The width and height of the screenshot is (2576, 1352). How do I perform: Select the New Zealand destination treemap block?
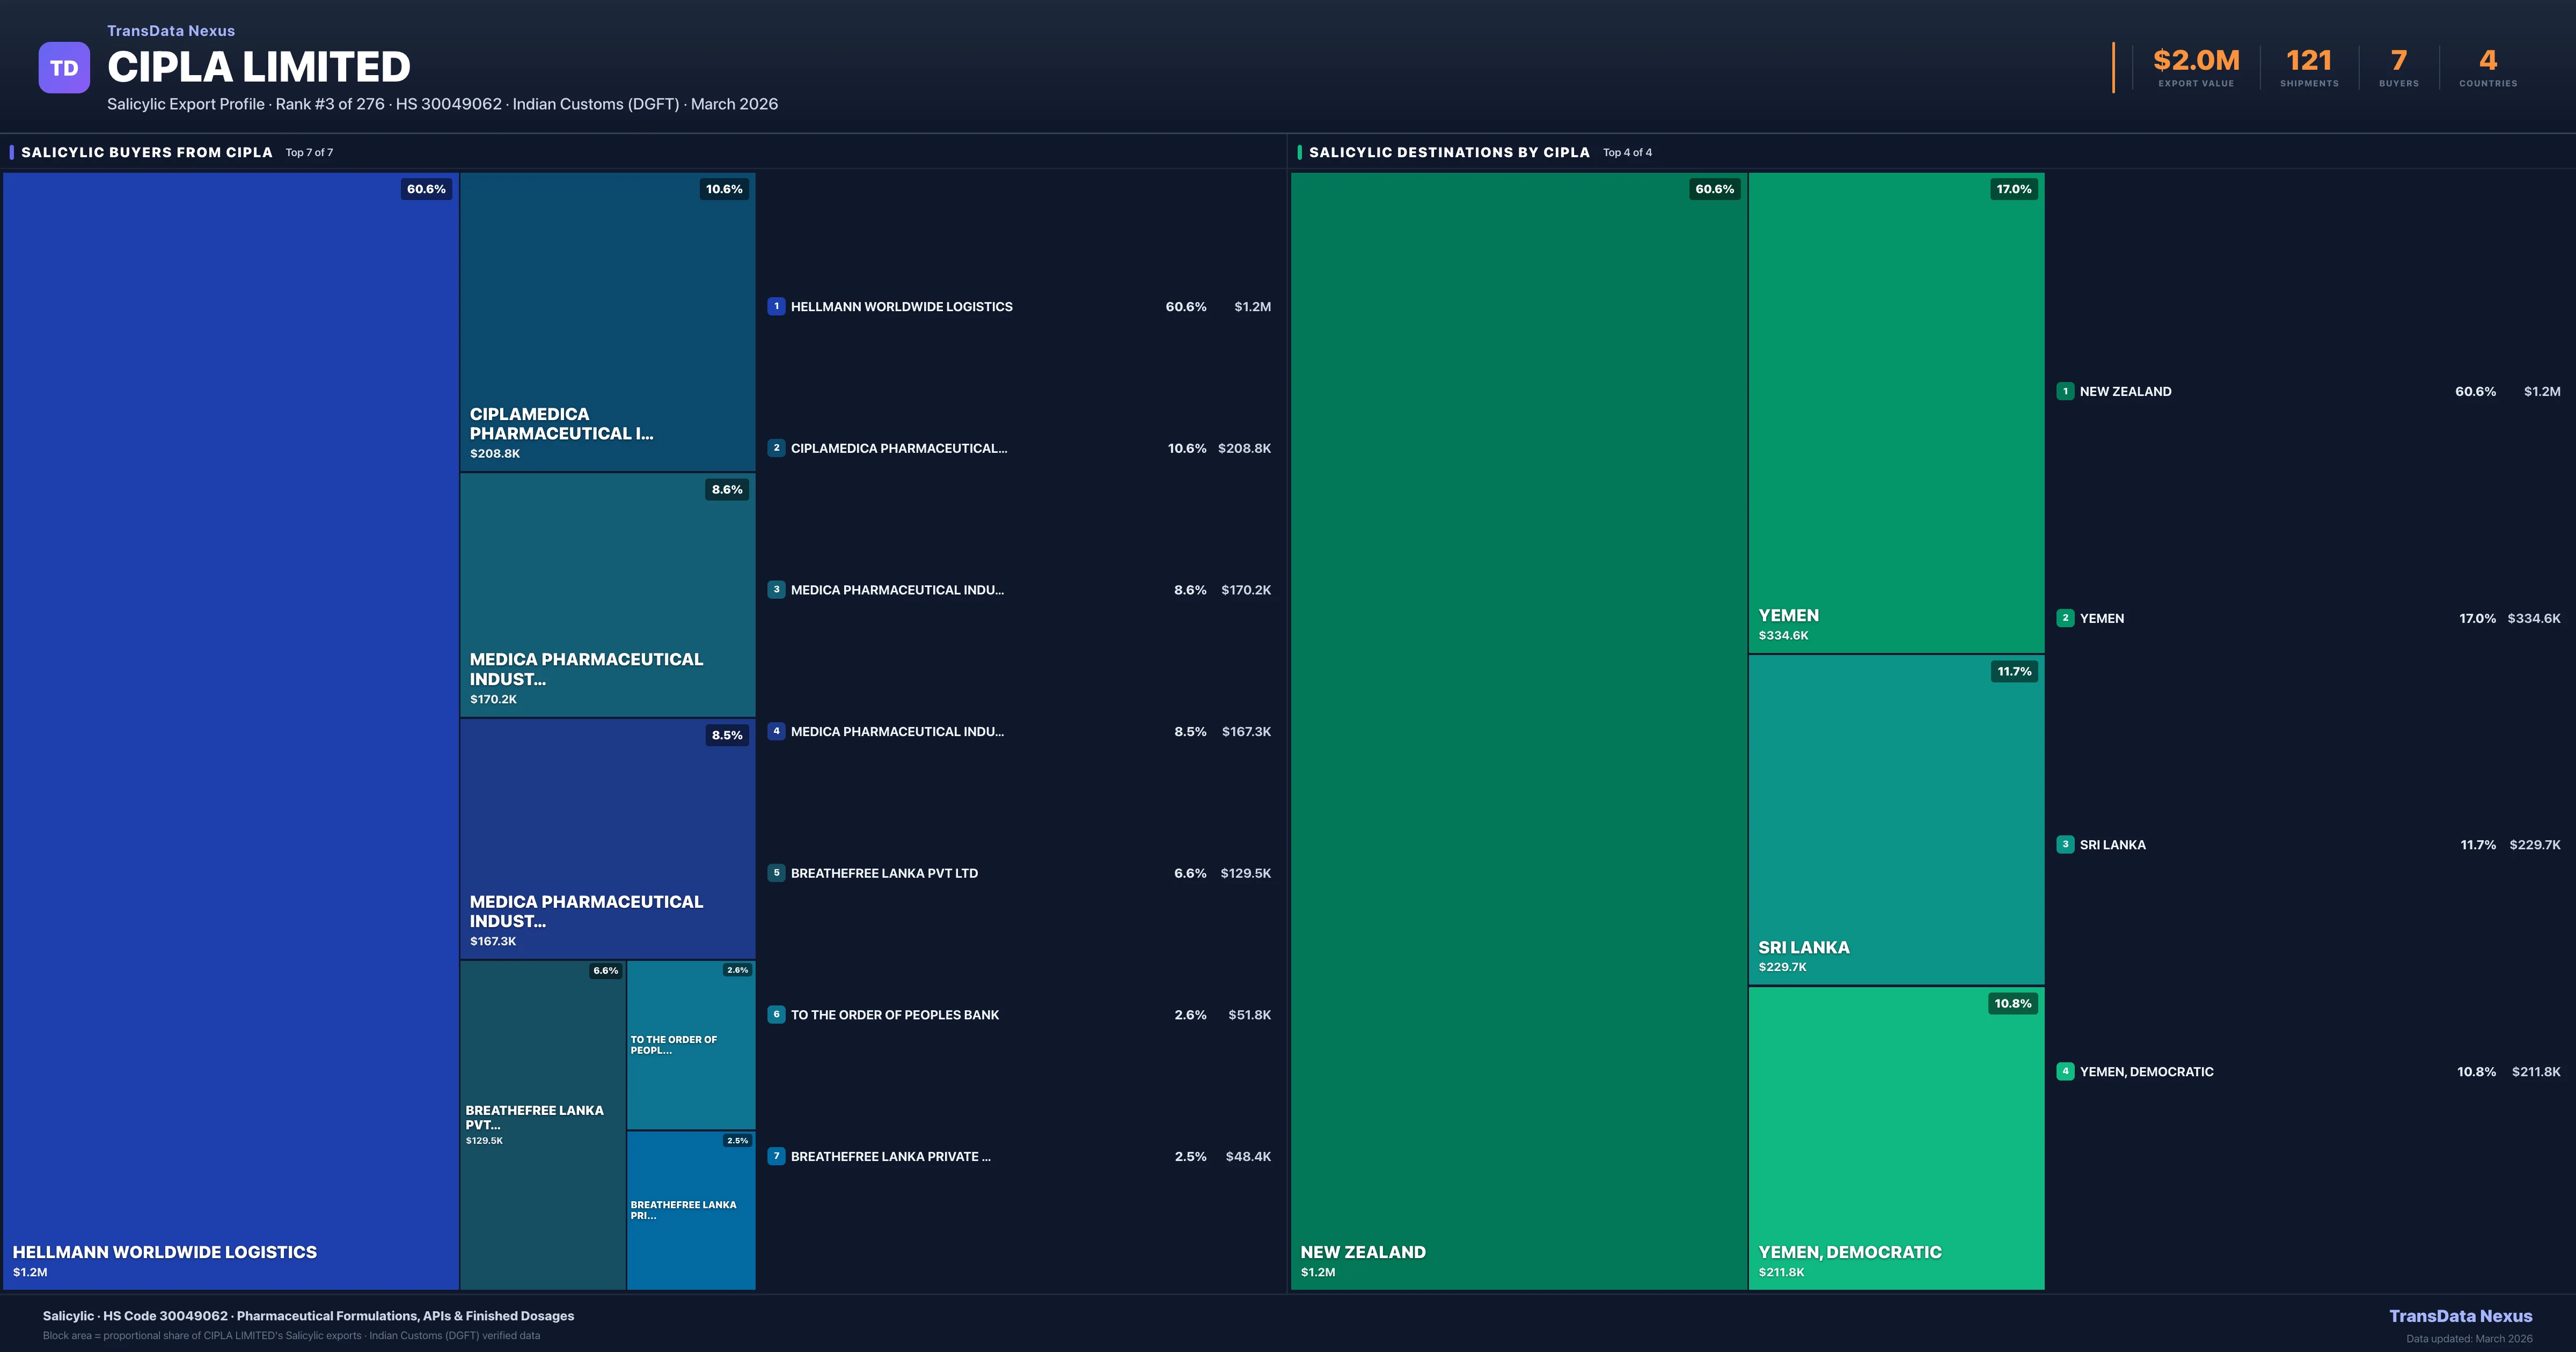coord(1518,730)
